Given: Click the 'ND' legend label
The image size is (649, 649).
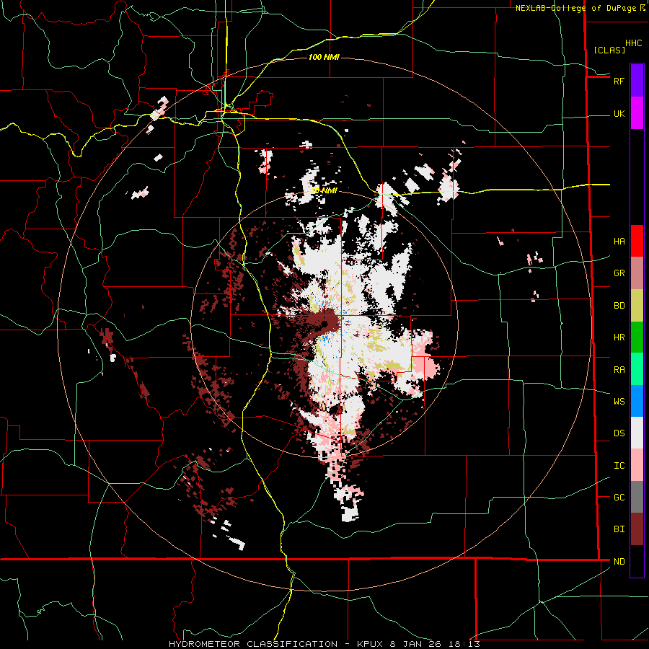Looking at the screenshot, I should 619,562.
